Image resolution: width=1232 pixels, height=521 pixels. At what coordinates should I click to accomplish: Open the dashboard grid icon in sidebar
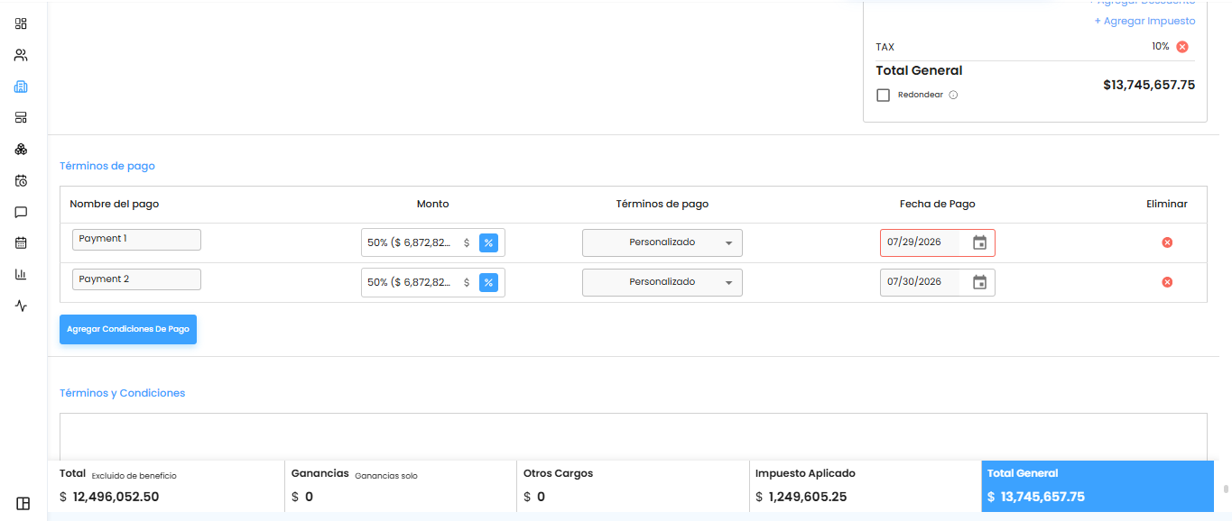pos(21,23)
